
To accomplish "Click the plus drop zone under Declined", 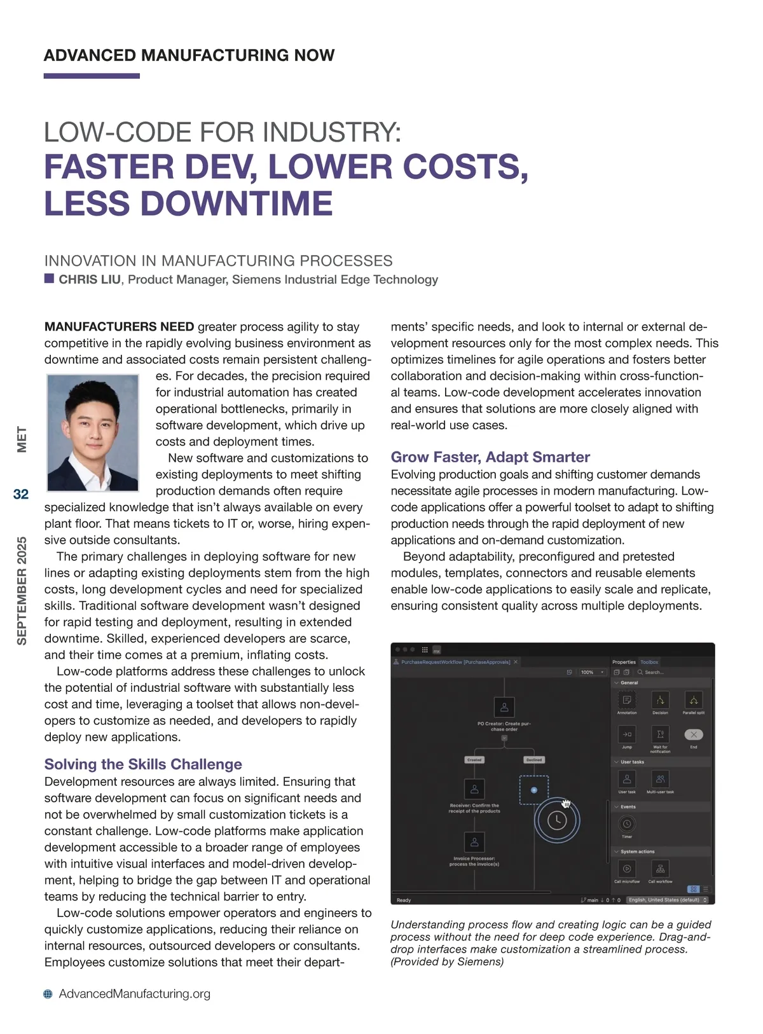I will click(534, 790).
